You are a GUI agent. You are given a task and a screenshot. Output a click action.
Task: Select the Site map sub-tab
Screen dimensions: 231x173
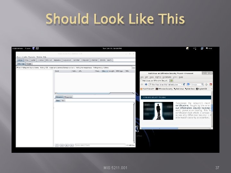[x=21, y=64]
